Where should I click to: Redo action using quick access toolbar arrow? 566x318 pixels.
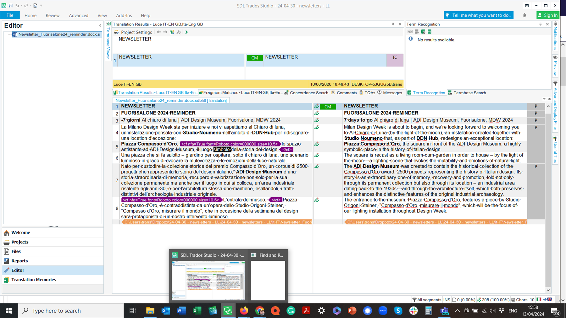tap(26, 6)
